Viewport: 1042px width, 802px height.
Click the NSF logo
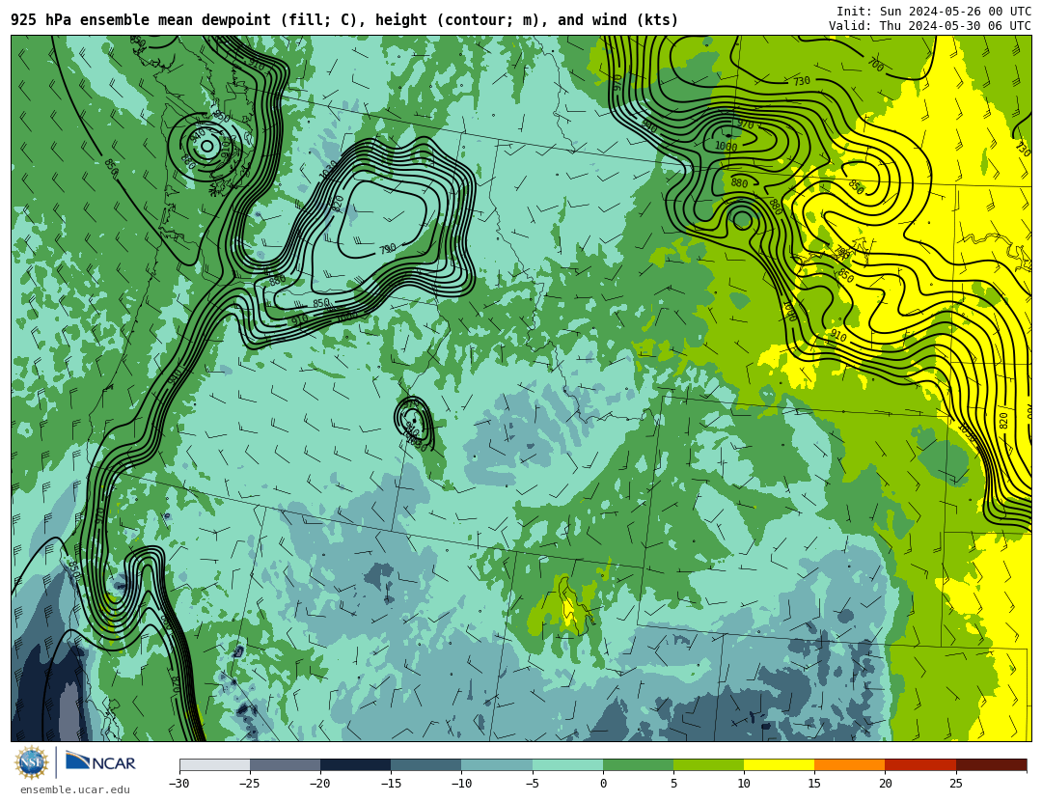tap(31, 762)
